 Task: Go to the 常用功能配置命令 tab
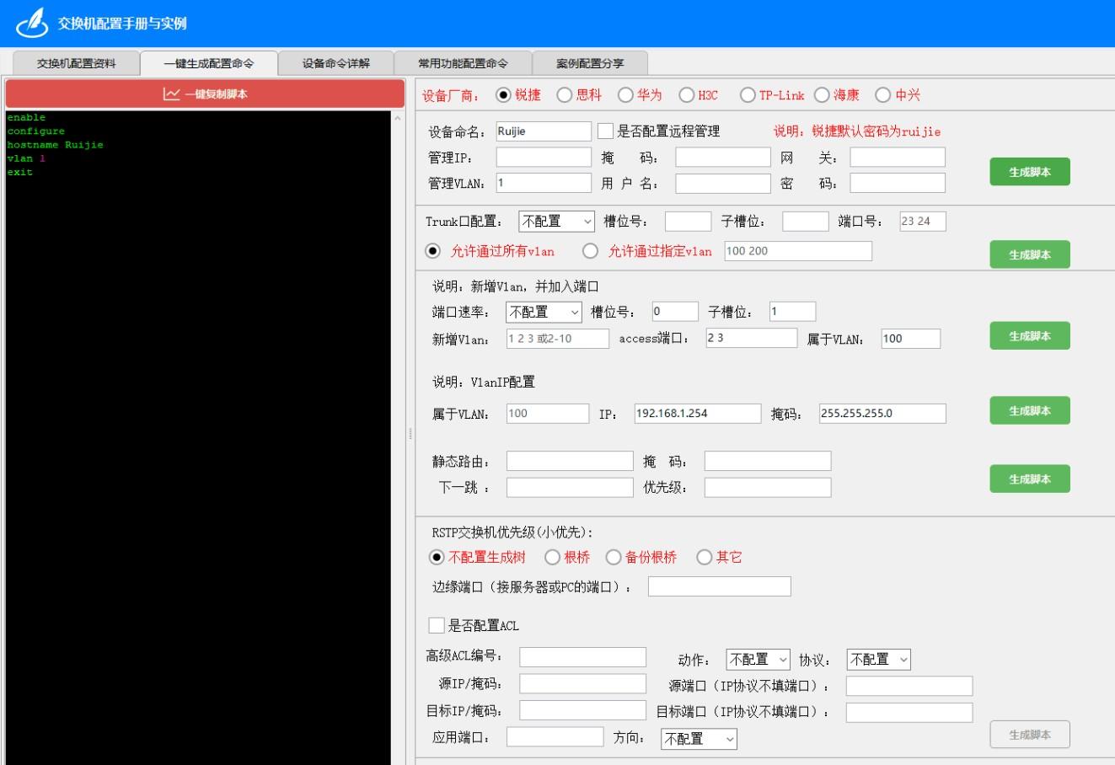pyautogui.click(x=463, y=63)
